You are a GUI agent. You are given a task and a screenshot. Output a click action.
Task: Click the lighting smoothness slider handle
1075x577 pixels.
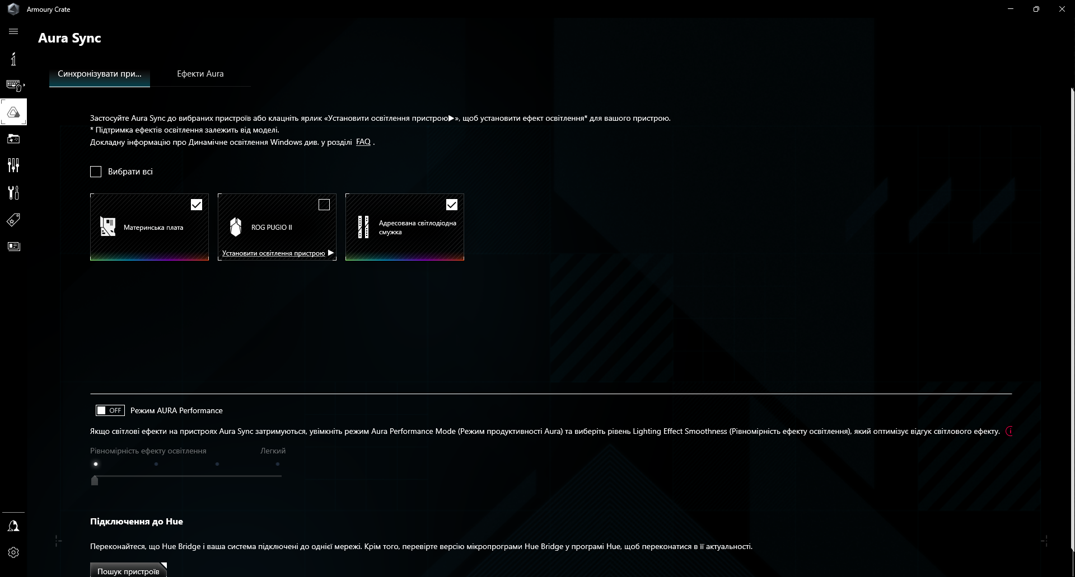point(95,480)
